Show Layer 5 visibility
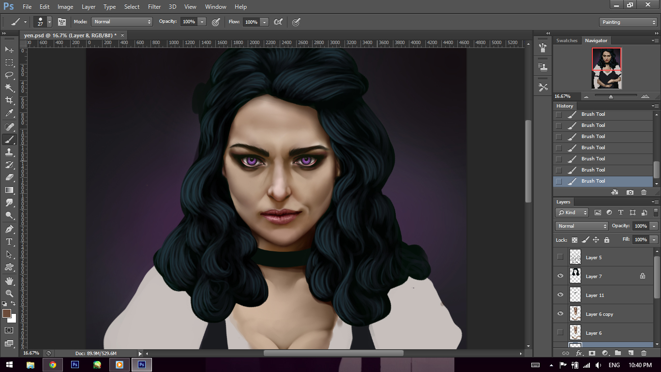 pyautogui.click(x=560, y=257)
